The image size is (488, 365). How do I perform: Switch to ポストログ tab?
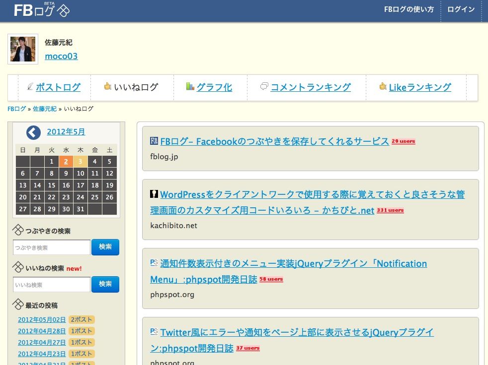click(x=58, y=87)
